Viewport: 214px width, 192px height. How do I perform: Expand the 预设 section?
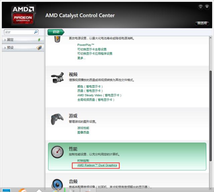(23, 48)
